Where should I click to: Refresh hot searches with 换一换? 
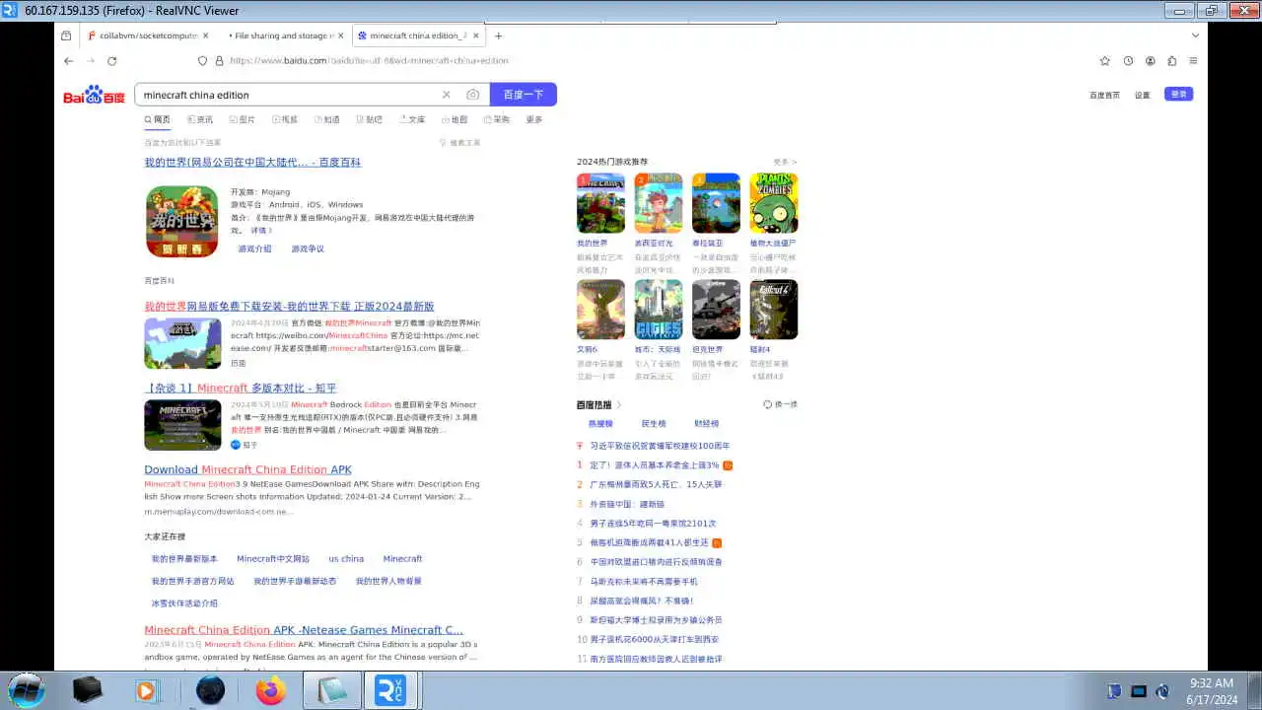tap(780, 404)
